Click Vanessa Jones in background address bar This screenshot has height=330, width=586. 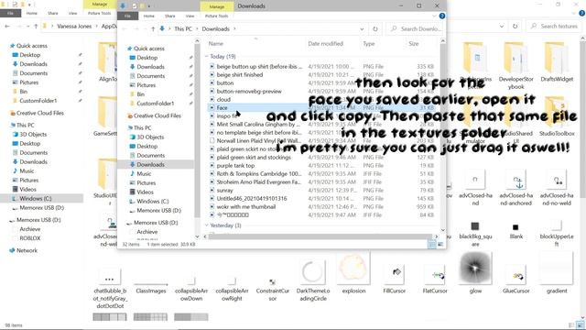[x=74, y=27]
